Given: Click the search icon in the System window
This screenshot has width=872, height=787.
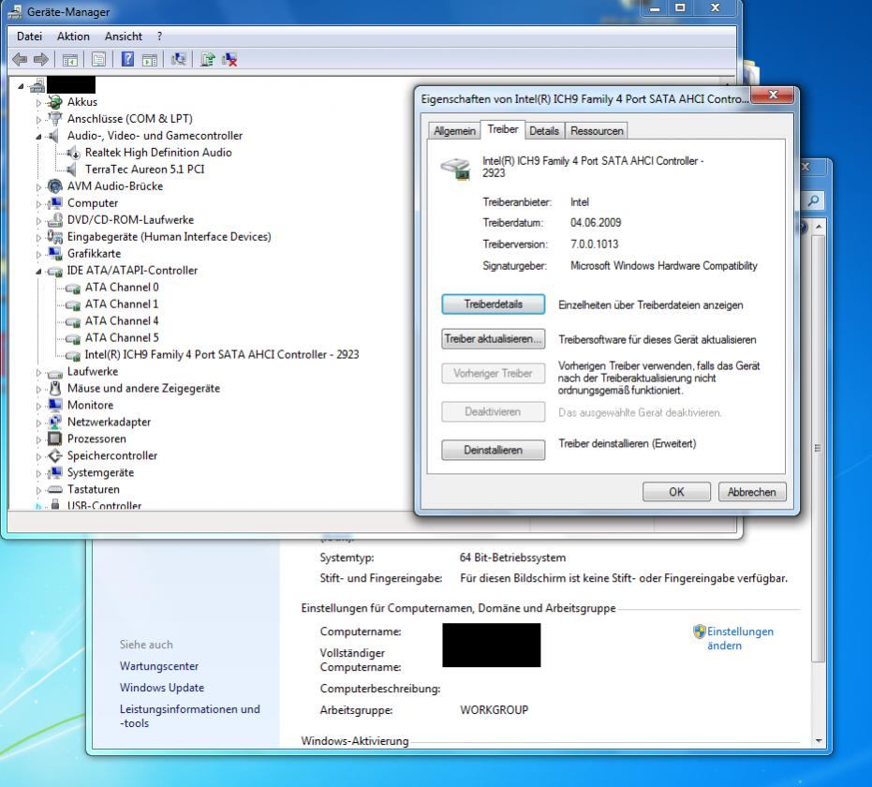Looking at the screenshot, I should point(813,200).
